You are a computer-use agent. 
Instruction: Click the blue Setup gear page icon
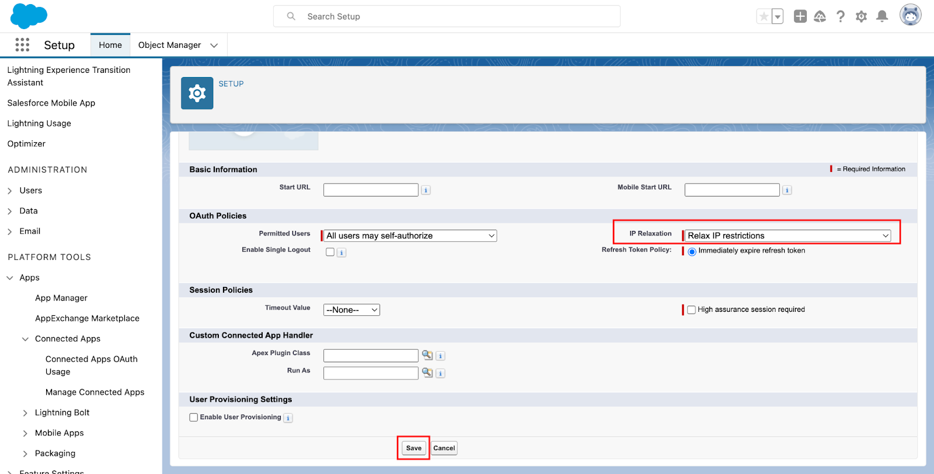click(197, 93)
